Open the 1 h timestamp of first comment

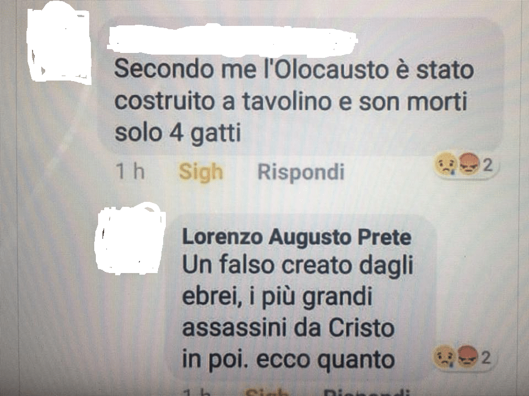click(x=130, y=171)
